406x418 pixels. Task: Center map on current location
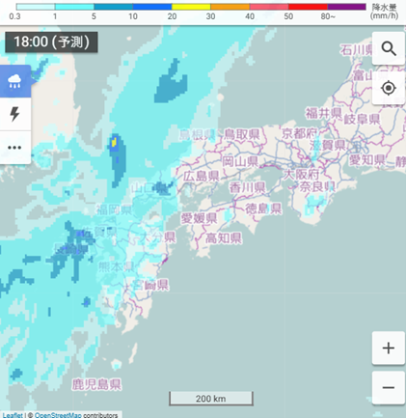(x=389, y=88)
